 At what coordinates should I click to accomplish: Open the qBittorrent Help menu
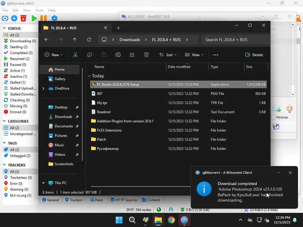(x=52, y=10)
